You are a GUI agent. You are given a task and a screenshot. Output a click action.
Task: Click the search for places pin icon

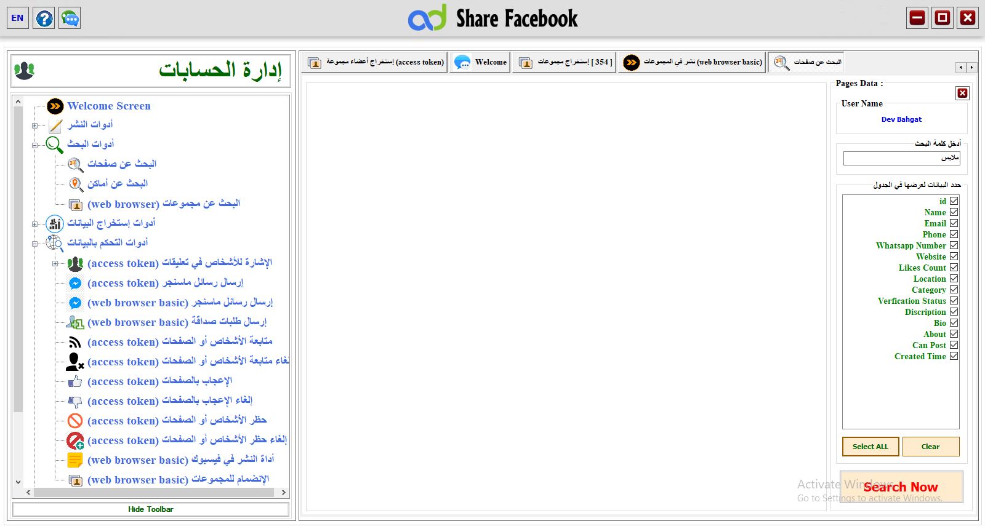75,184
